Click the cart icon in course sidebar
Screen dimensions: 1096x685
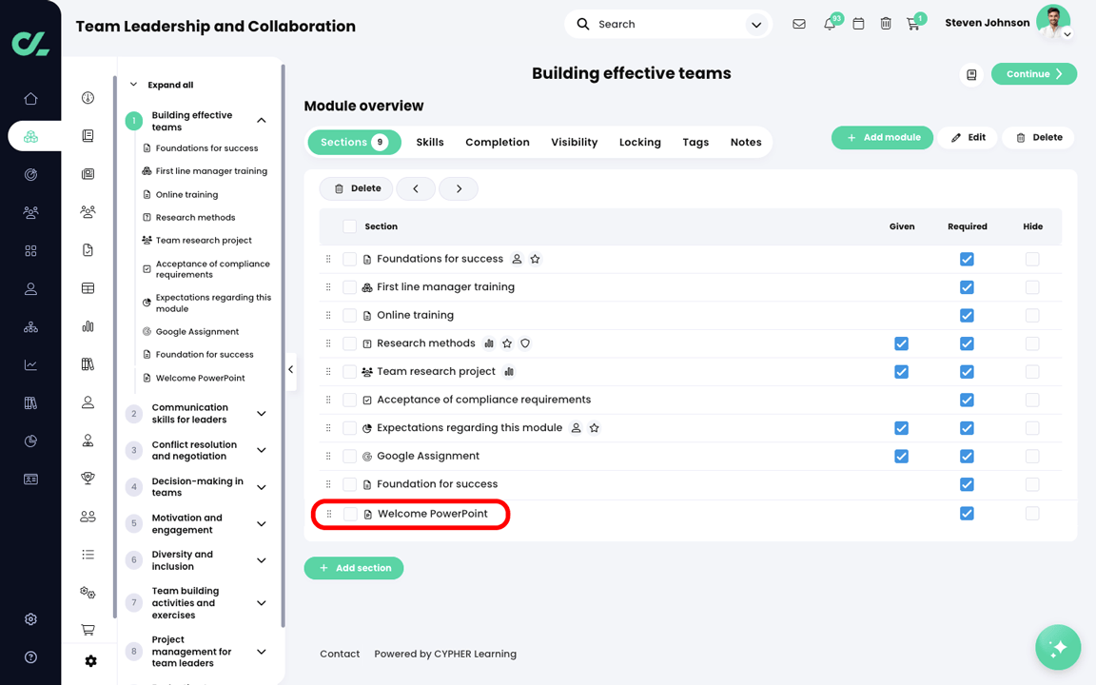pyautogui.click(x=88, y=630)
